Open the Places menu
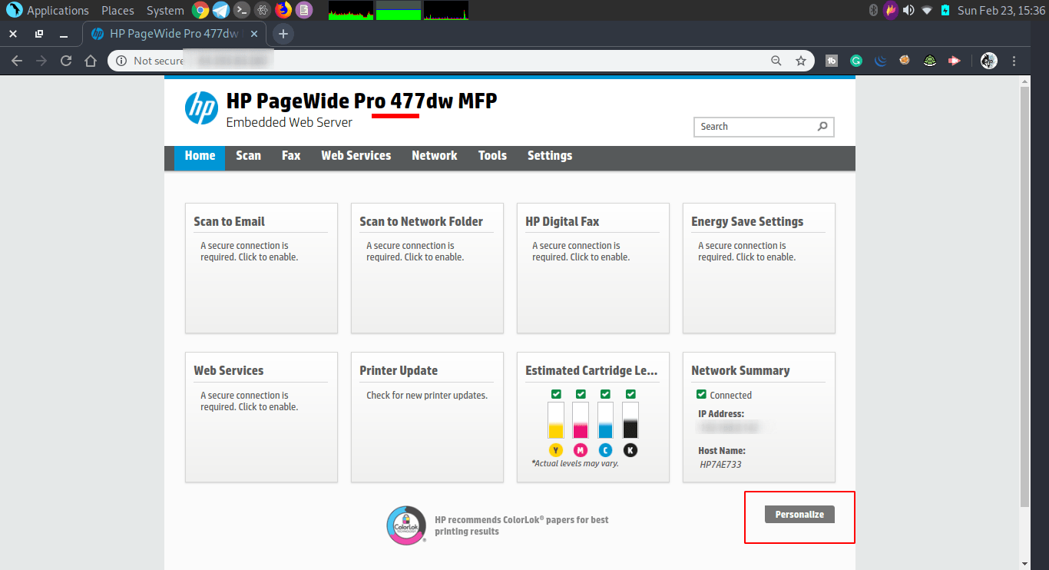The width and height of the screenshot is (1049, 570). pos(117,11)
